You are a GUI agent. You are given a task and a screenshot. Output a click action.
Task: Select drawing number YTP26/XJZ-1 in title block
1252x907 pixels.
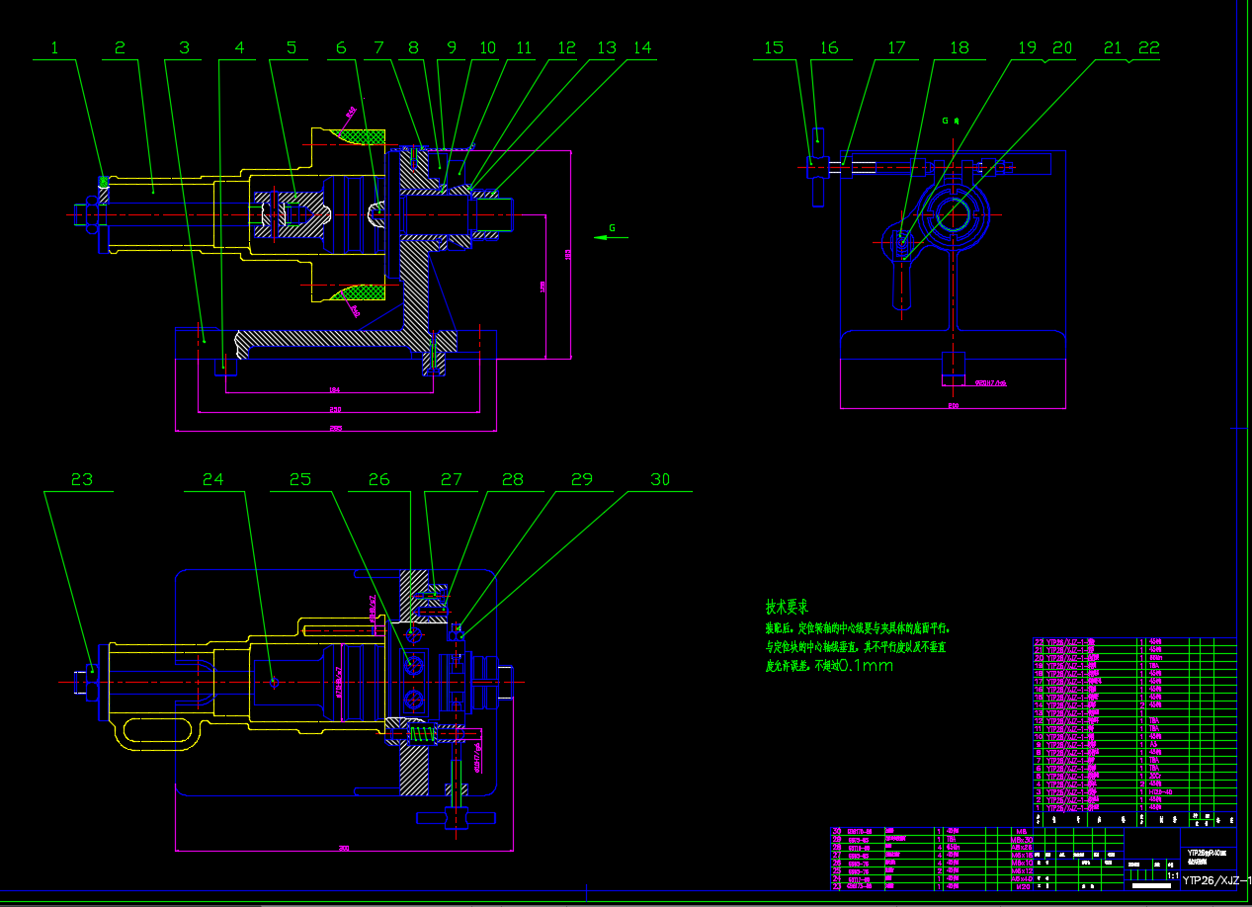pos(1217,879)
